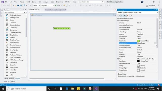This screenshot has height=91, width=162.
Task: Select ImageList control in Toolbox
Action: click(x=13, y=72)
